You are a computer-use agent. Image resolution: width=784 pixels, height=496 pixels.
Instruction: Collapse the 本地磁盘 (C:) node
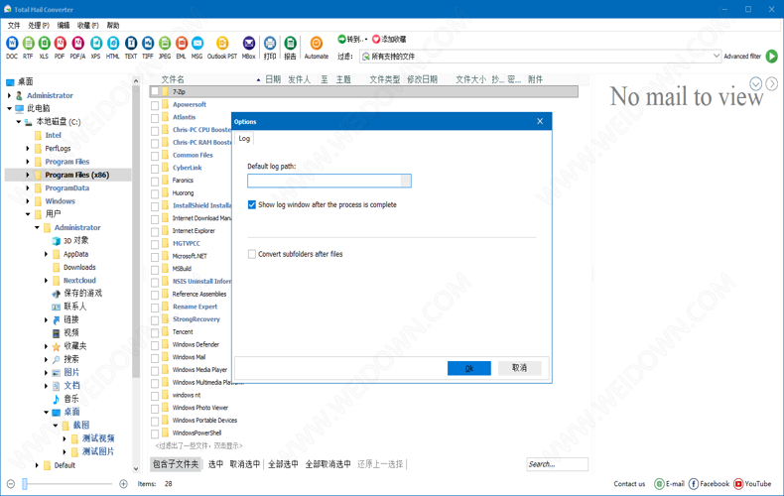(x=19, y=121)
